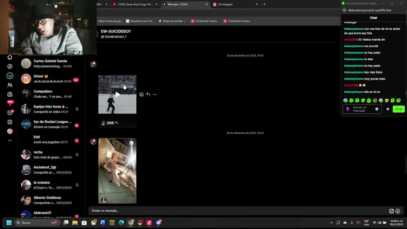Open Kick chat settings gear
This screenshot has height=229, width=407.
(x=388, y=109)
